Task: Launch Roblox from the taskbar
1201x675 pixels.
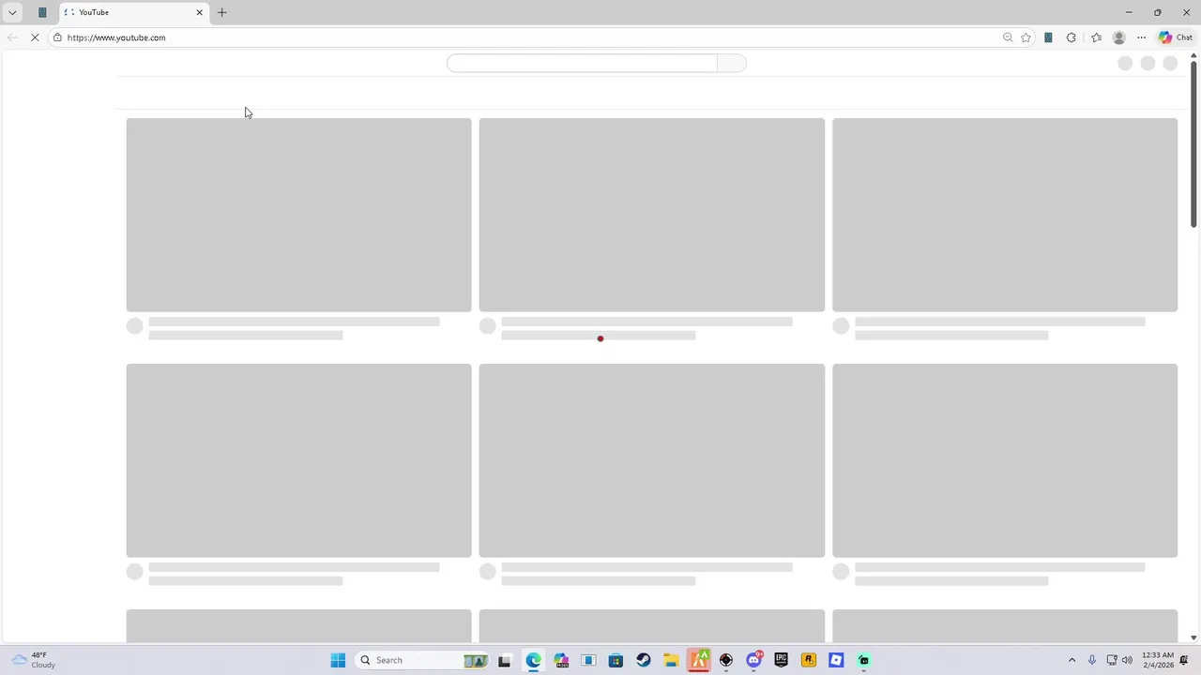Action: point(836,660)
